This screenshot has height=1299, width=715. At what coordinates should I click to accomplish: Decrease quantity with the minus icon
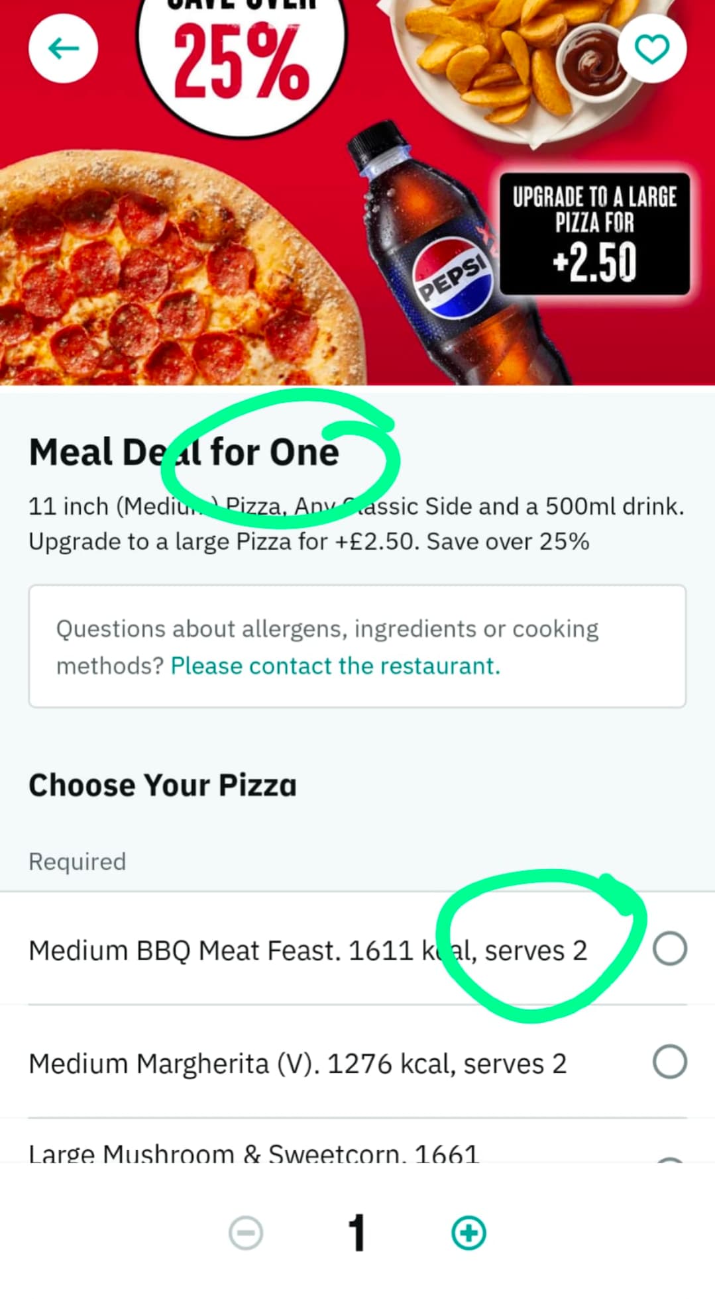tap(246, 1233)
